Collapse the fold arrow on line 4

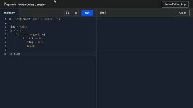(x=8, y=31)
